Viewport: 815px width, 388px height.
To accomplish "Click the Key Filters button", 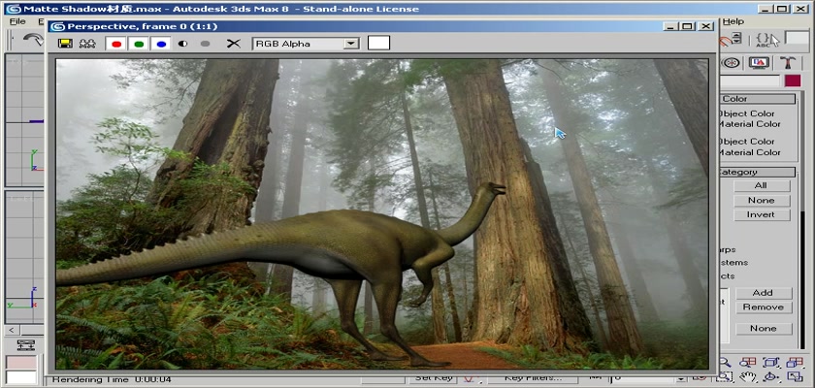I will 532,377.
